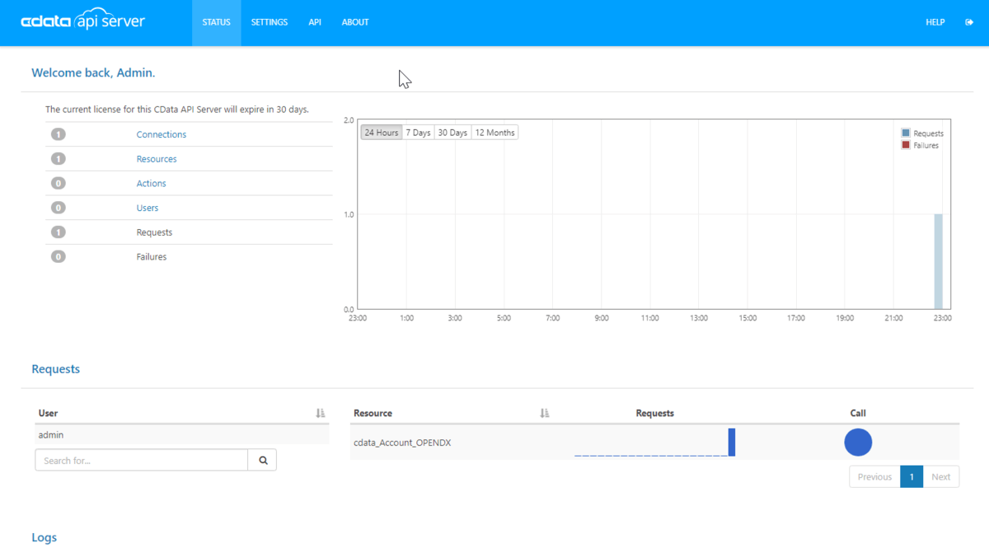The height and width of the screenshot is (552, 989).
Task: Click the license expiration notice text
Action: tap(177, 109)
